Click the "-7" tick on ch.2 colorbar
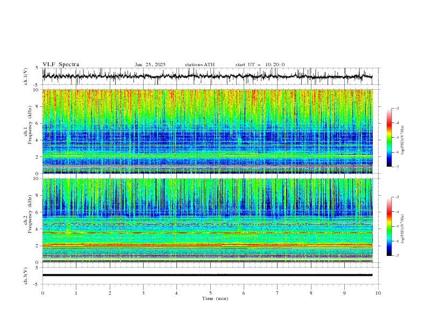The width and height of the screenshot is (426, 329). tap(396, 255)
